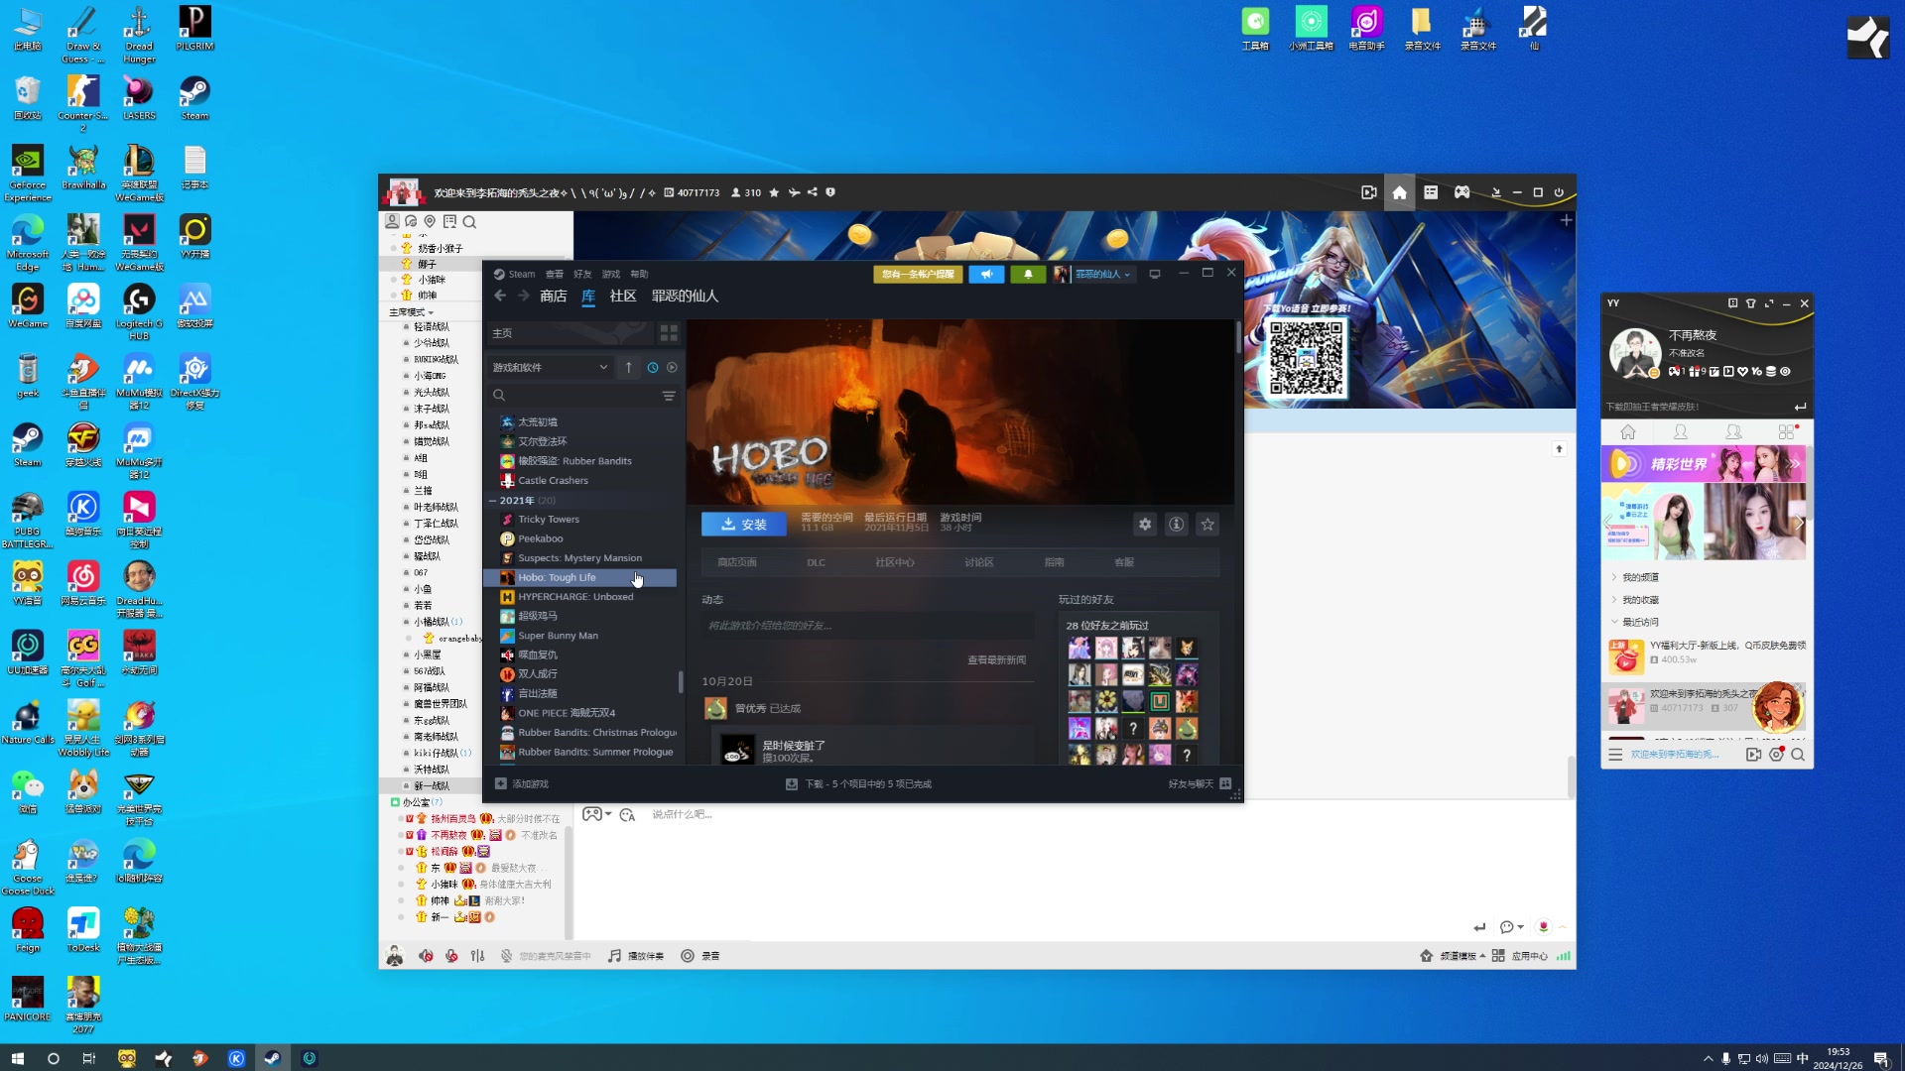Viewport: 1905px width, 1071px height.
Task: Open the Steam 库 tab
Action: tap(588, 297)
